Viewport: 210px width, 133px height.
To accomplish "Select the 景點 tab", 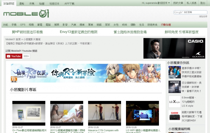I will point(22,3).
